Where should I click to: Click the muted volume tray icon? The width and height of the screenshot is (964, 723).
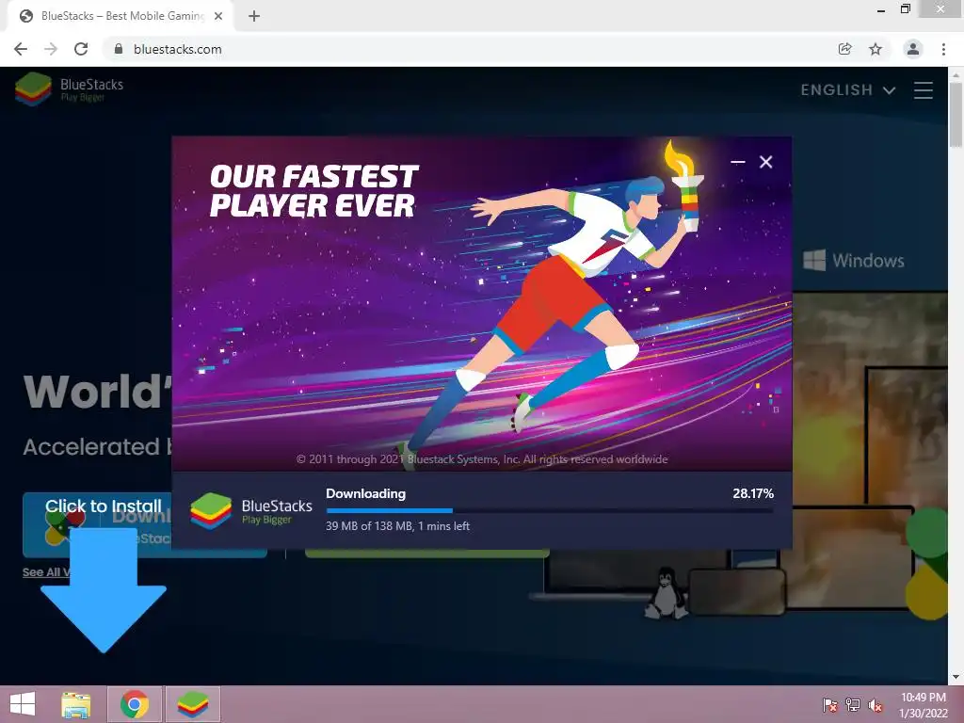pyautogui.click(x=876, y=705)
